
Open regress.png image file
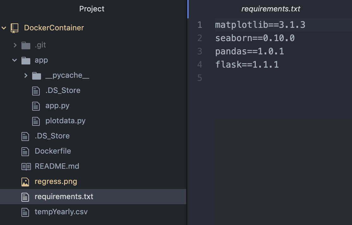click(56, 182)
